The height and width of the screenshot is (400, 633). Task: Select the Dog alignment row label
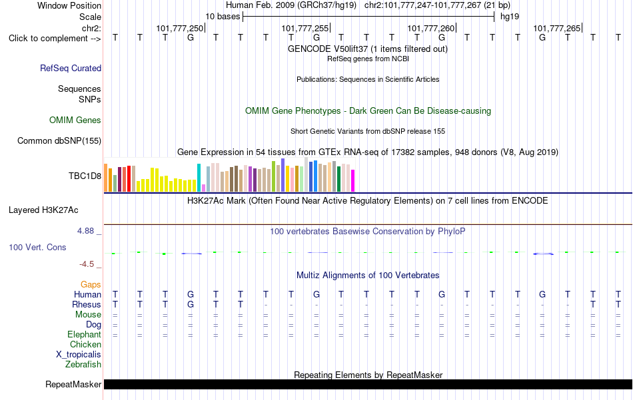(93, 325)
